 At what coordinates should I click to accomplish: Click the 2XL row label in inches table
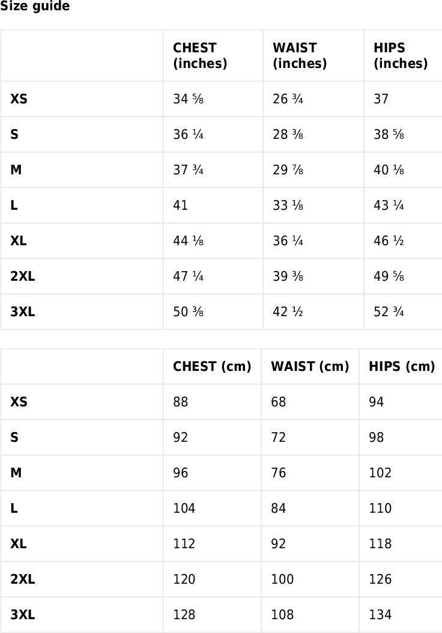click(23, 277)
